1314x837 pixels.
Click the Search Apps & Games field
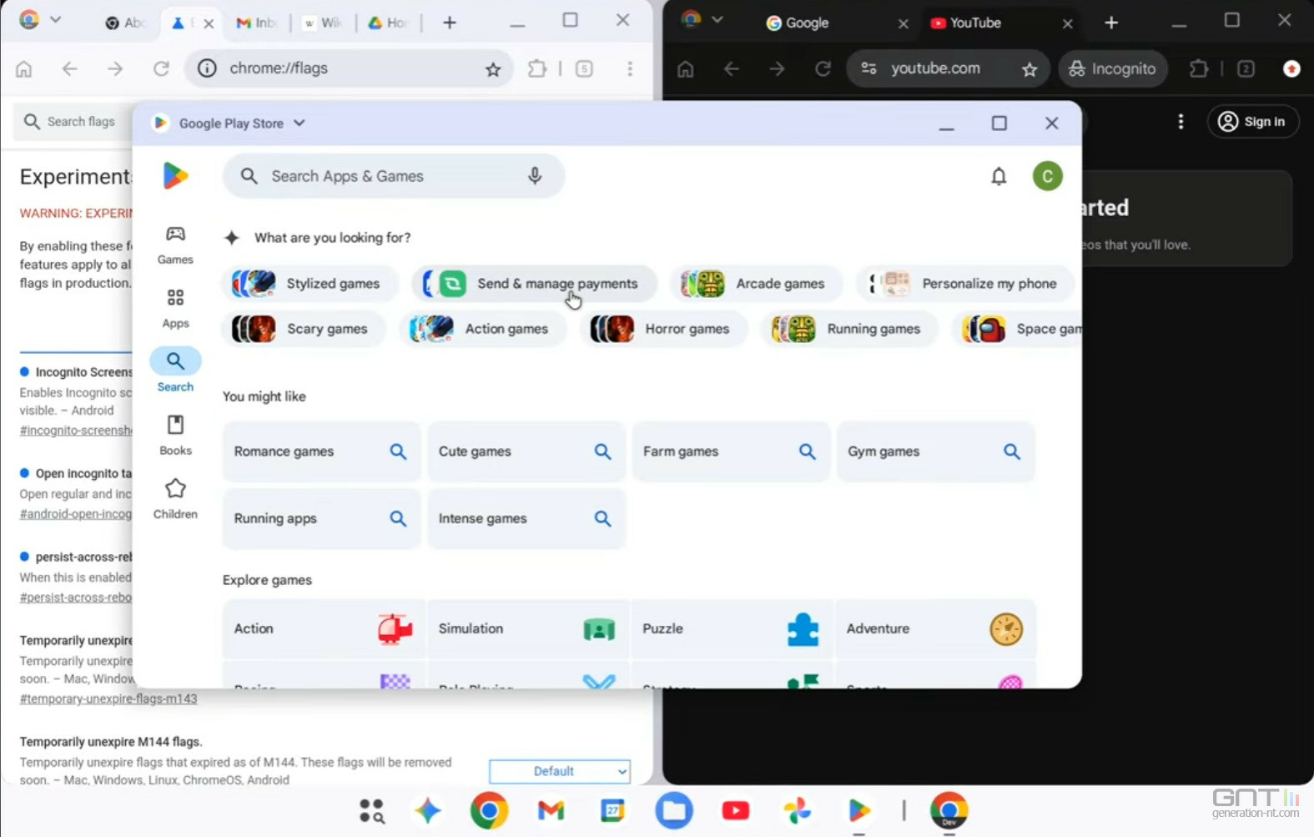384,176
